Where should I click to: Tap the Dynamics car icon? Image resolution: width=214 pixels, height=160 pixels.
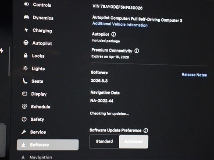(26, 17)
